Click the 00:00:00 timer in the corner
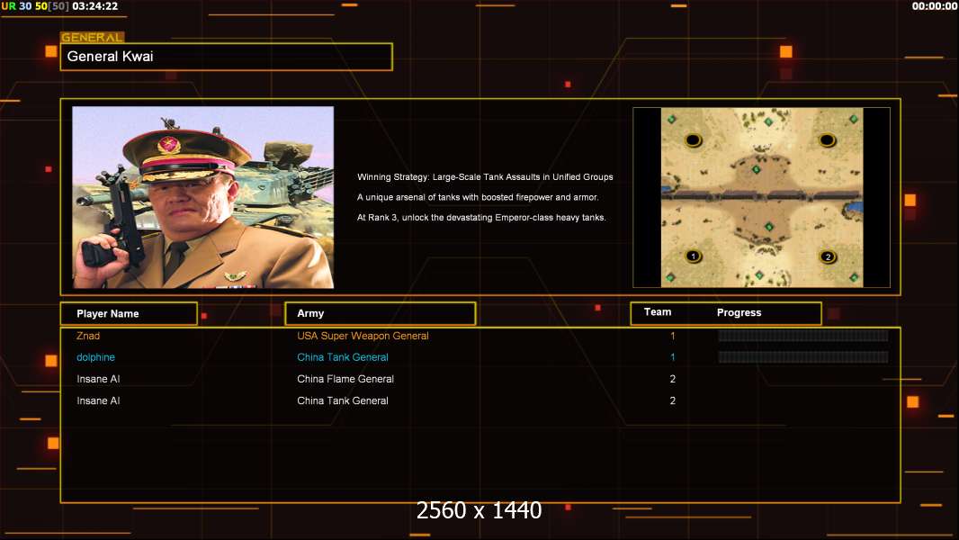Image resolution: width=959 pixels, height=540 pixels. [934, 6]
